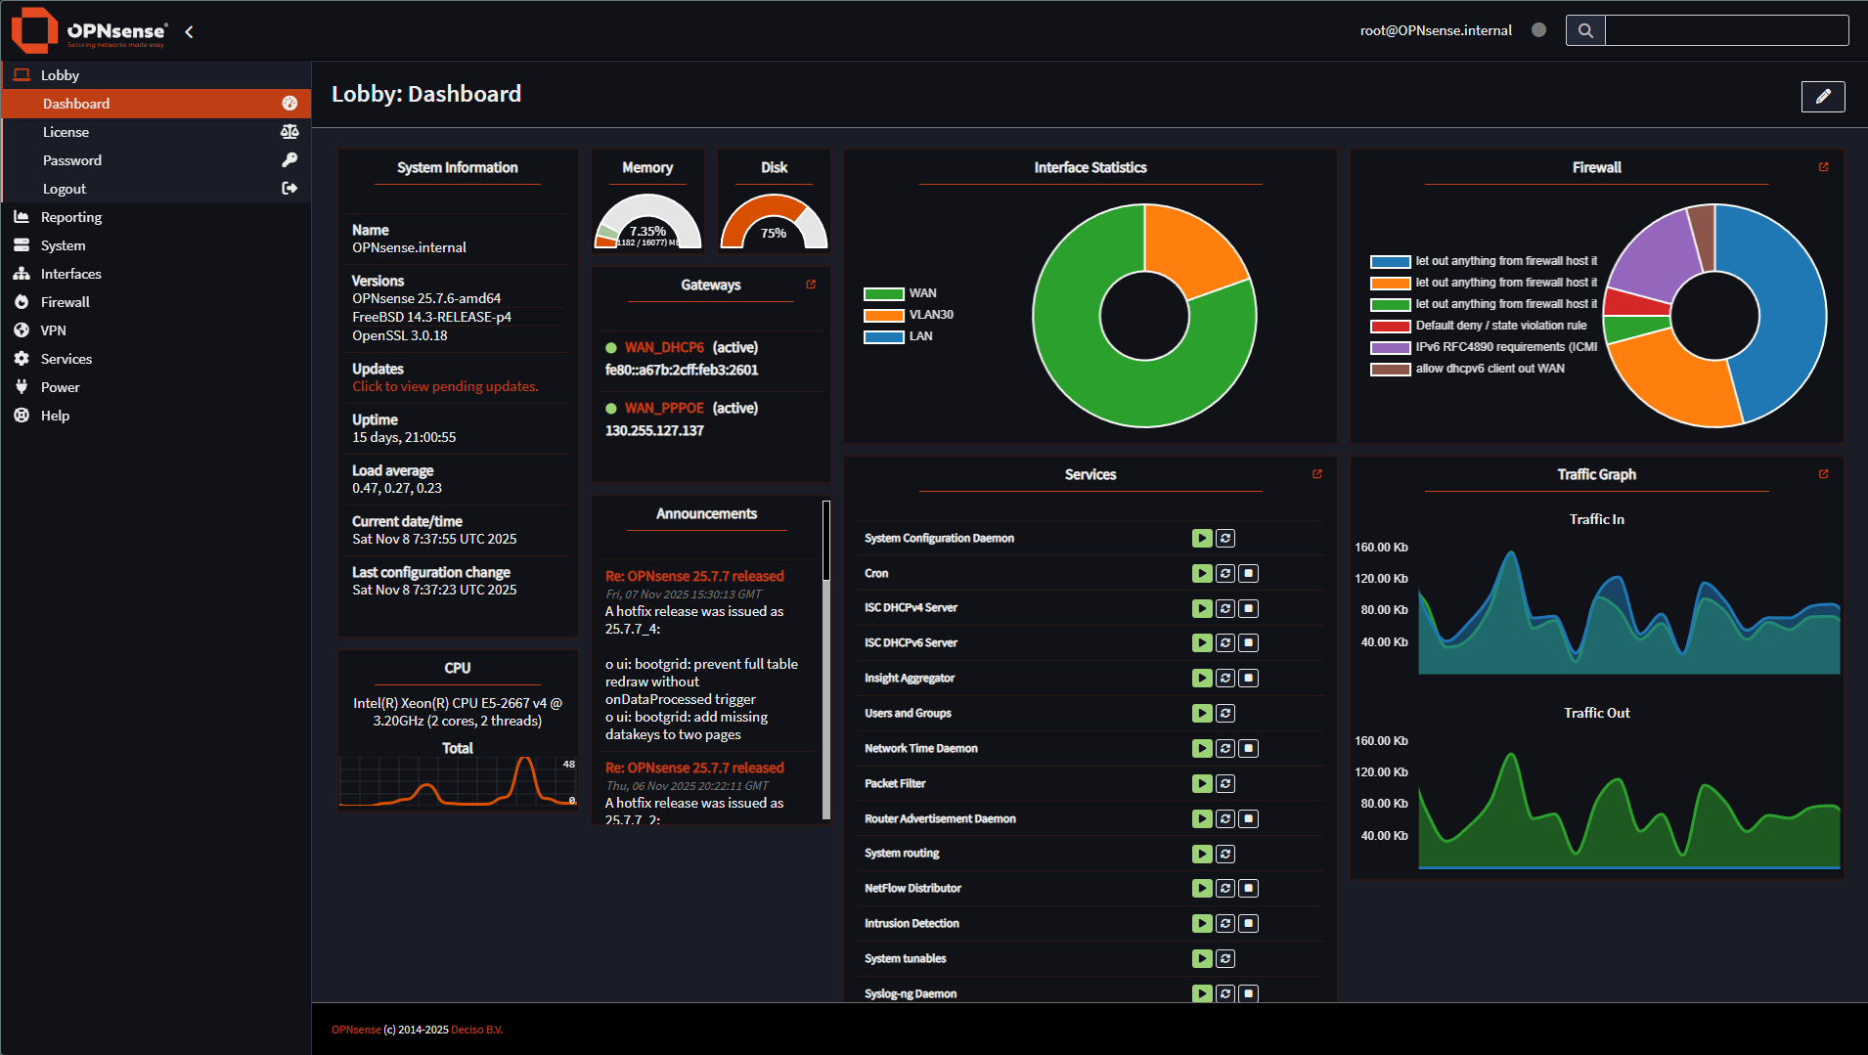The height and width of the screenshot is (1055, 1868).
Task: Open the Deciso B.V. footer link
Action: point(476,1029)
